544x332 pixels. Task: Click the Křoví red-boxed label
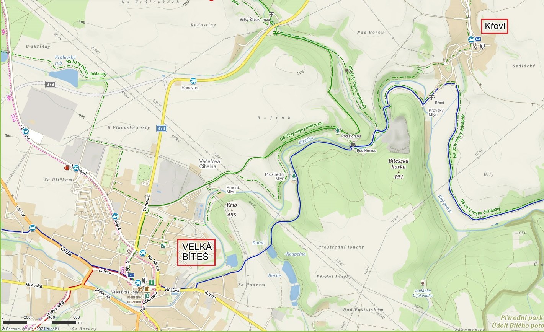point(495,26)
